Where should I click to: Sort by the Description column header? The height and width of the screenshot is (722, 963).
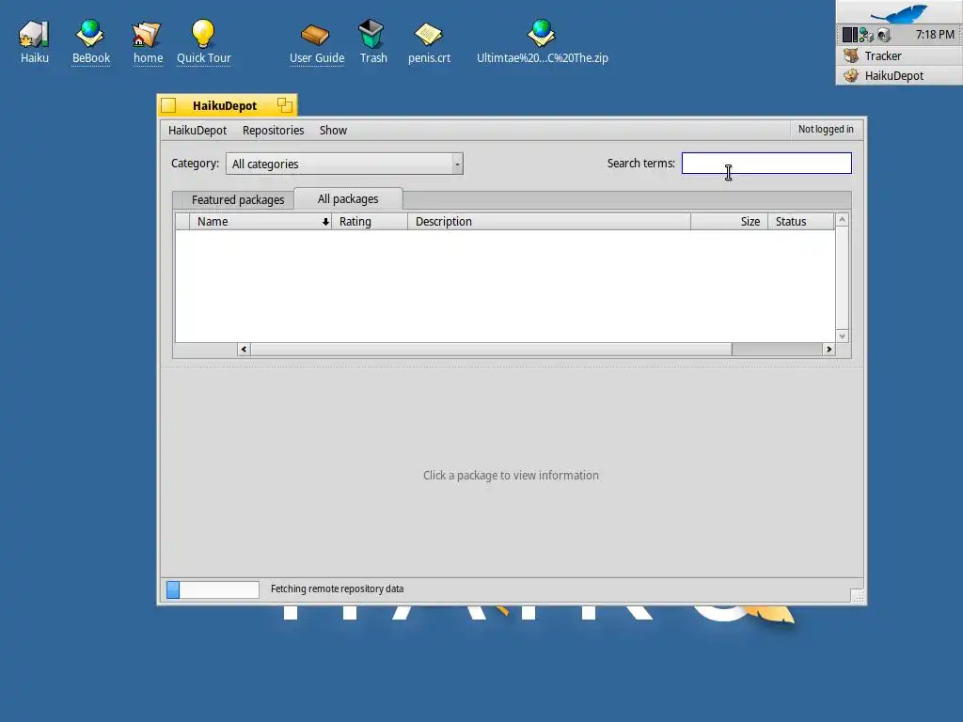point(549,222)
